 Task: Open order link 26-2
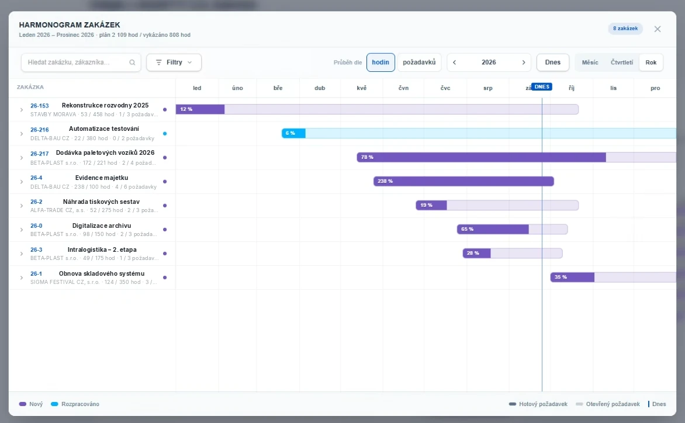tap(36, 202)
